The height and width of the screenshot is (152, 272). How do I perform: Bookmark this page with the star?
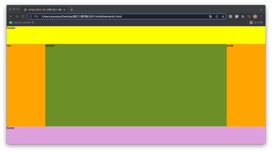pos(223,16)
